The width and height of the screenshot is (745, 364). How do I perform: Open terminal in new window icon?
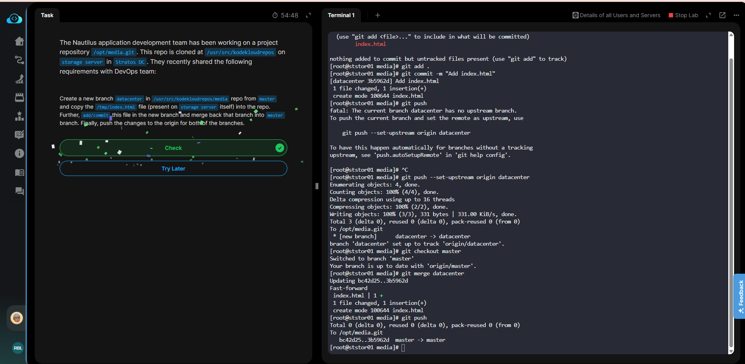(x=722, y=15)
